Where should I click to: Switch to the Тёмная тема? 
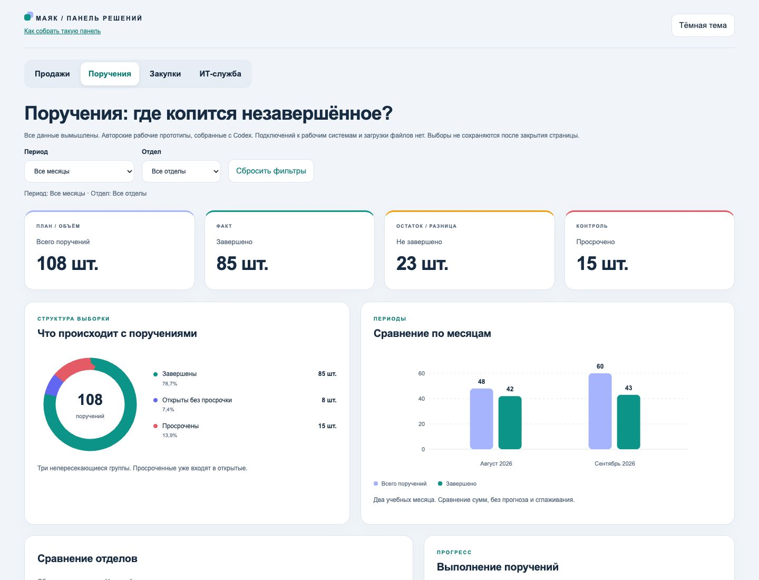(703, 25)
